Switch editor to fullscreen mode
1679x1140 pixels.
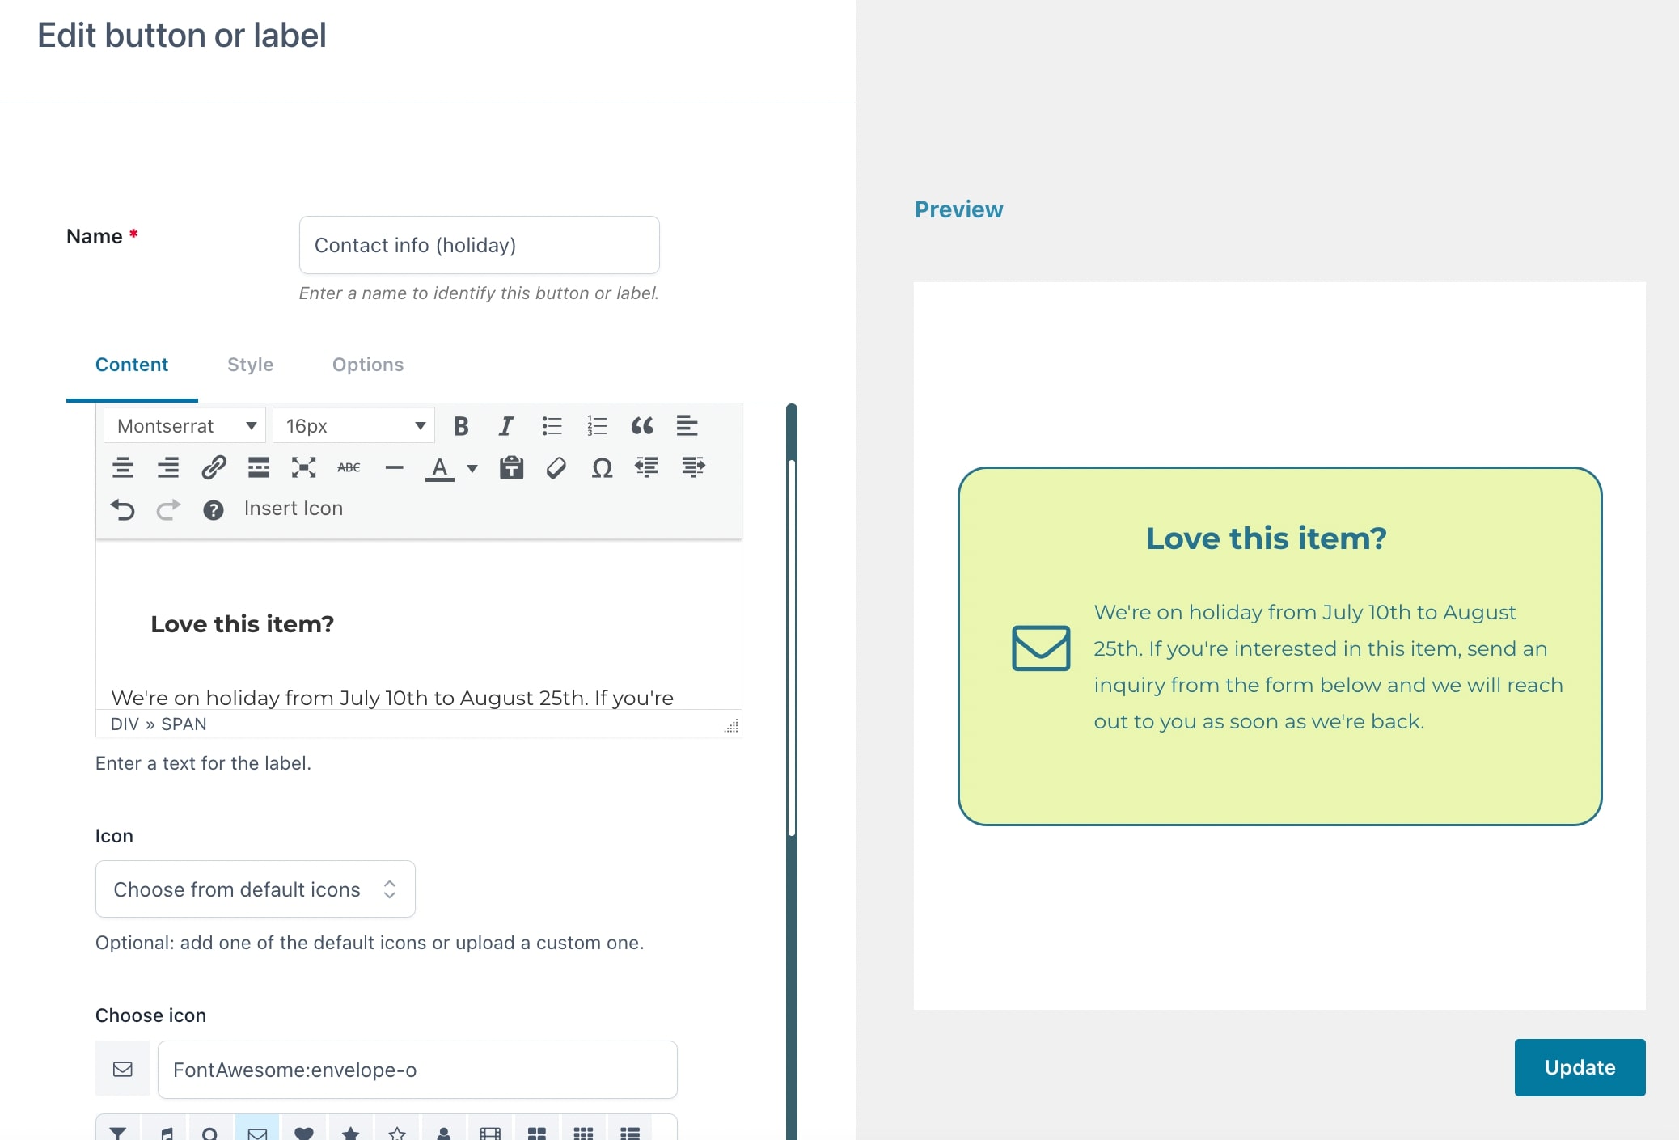(x=304, y=467)
